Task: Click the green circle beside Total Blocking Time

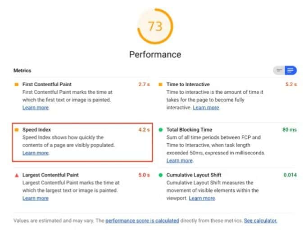Action: tap(160, 130)
